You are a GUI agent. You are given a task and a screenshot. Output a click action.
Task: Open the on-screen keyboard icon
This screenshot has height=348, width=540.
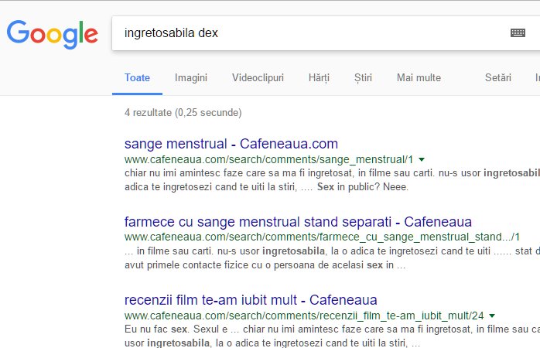[x=518, y=32]
